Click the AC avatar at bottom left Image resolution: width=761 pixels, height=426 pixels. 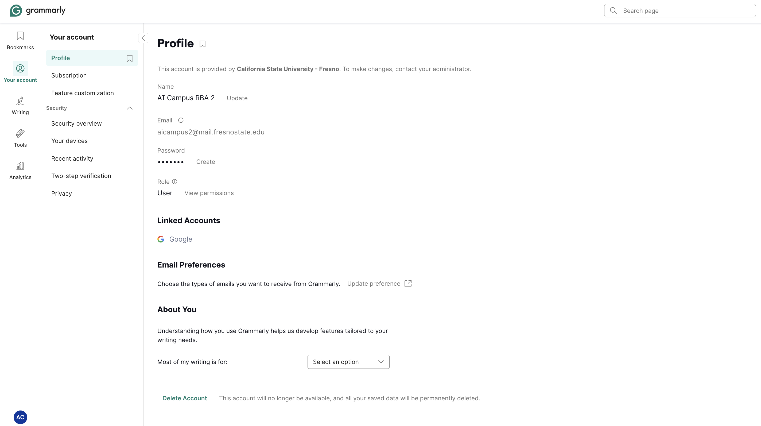[20, 417]
